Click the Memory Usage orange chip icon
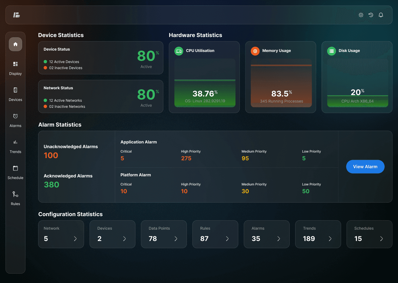The width and height of the screenshot is (398, 283). point(255,51)
